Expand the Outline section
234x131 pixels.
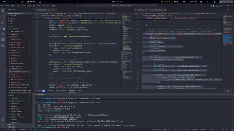19,124
